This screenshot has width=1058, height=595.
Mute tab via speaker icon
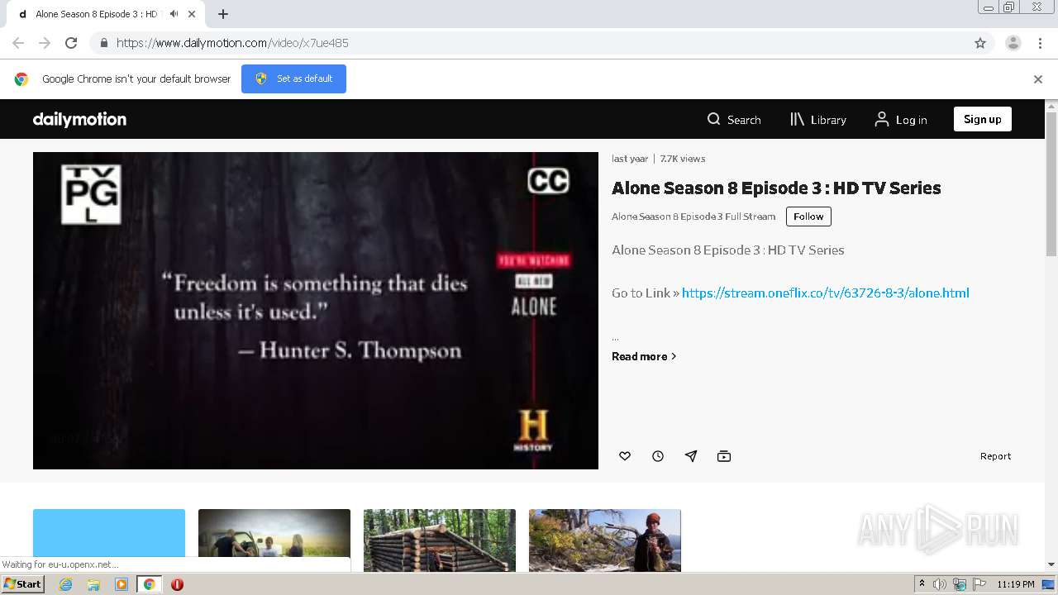[174, 14]
